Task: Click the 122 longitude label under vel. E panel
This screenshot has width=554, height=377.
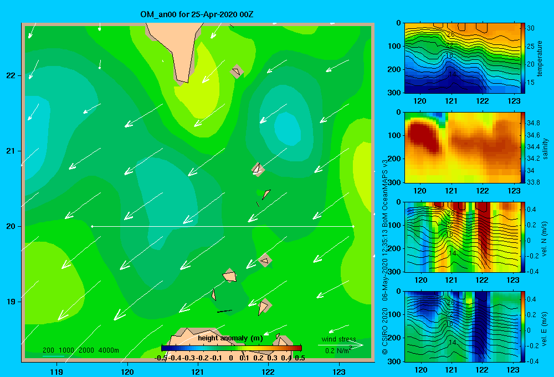Action: (x=482, y=370)
